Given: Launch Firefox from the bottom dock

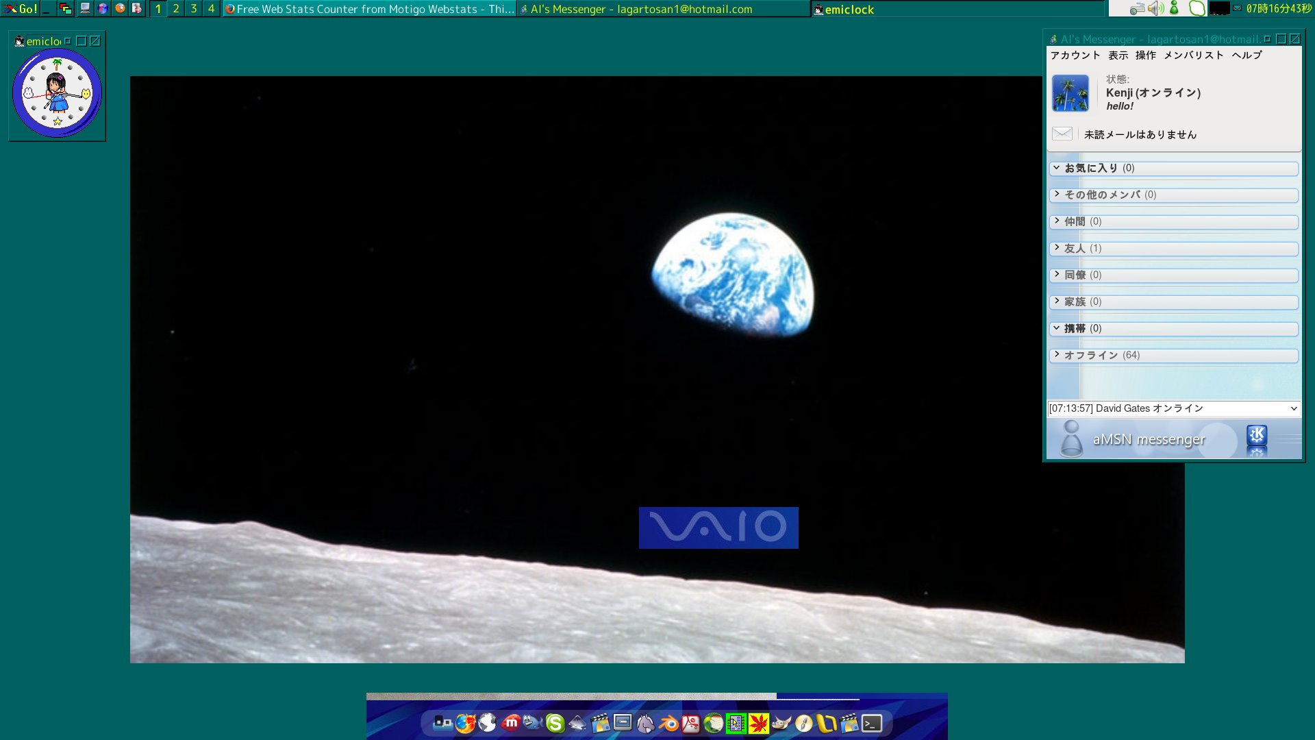Looking at the screenshot, I should pyautogui.click(x=465, y=723).
